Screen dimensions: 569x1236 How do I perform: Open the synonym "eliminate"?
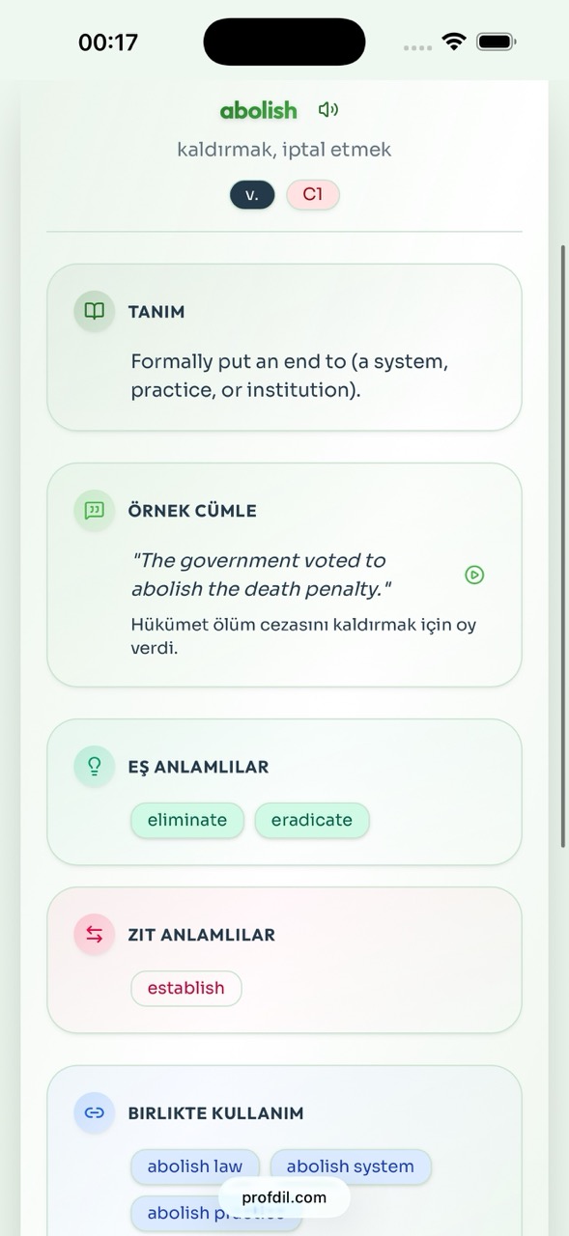[x=187, y=820]
